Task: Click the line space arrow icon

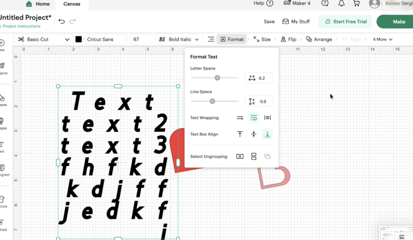Action: pyautogui.click(x=252, y=101)
